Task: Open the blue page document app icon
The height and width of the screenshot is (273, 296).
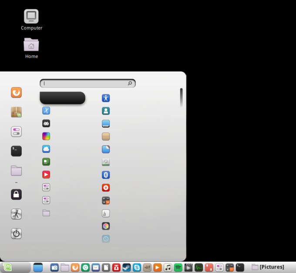Action: tap(106, 149)
